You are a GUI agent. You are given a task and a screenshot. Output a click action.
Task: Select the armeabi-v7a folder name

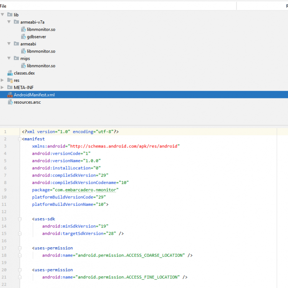pyautogui.click(x=32, y=22)
